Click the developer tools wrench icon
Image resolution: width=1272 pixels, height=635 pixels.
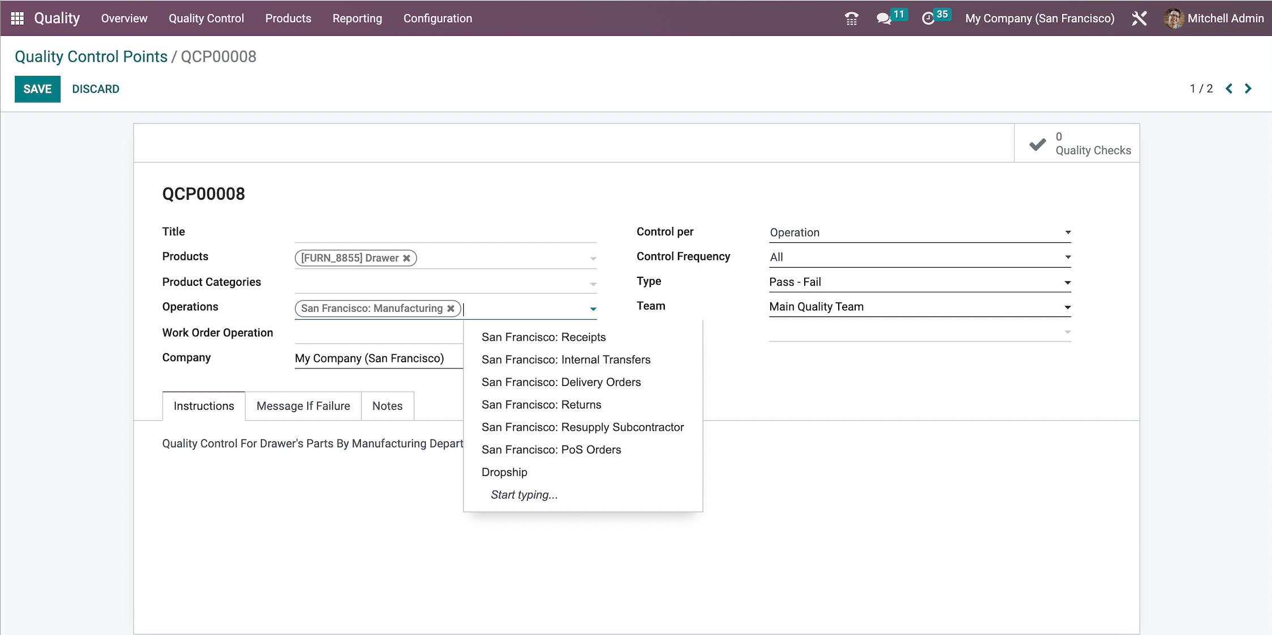tap(1139, 19)
